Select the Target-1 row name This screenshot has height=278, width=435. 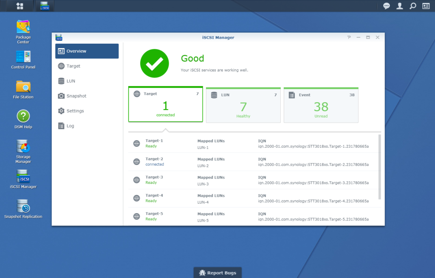coord(154,140)
